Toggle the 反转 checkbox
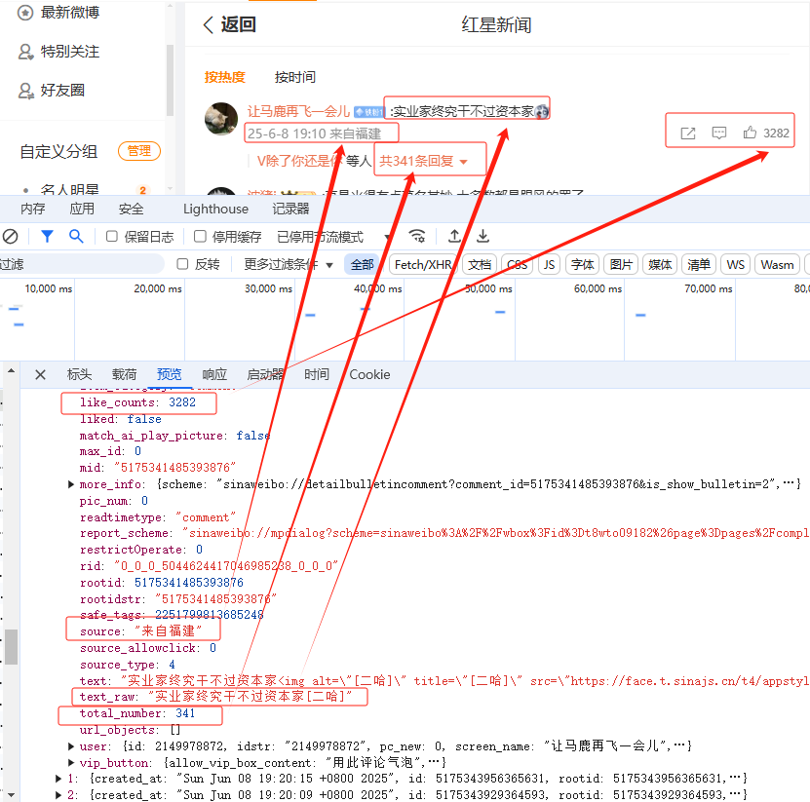This screenshot has height=802, width=810. click(x=182, y=264)
